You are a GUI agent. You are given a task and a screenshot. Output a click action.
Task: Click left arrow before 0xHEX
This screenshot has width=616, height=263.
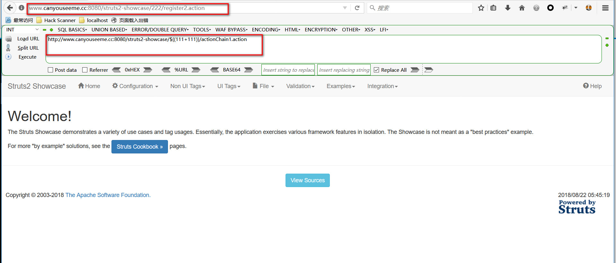click(116, 70)
